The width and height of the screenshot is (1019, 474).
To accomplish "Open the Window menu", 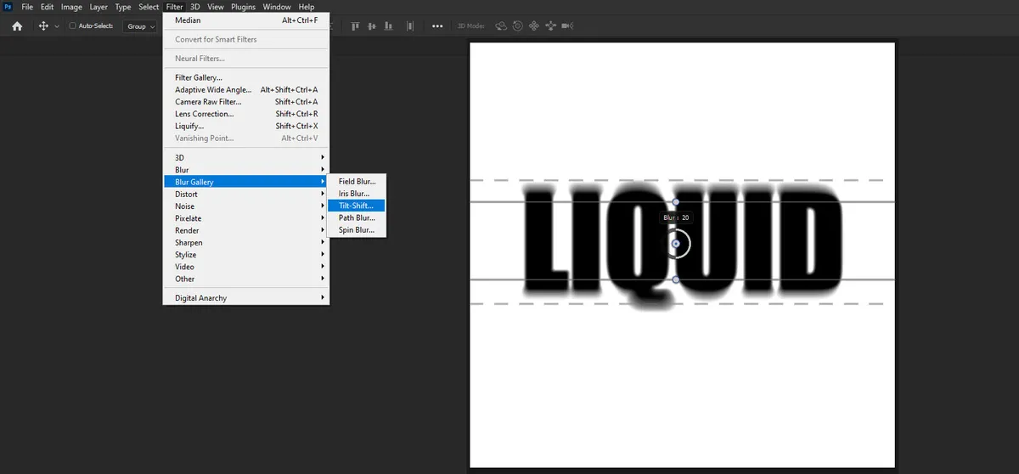I will click(277, 7).
